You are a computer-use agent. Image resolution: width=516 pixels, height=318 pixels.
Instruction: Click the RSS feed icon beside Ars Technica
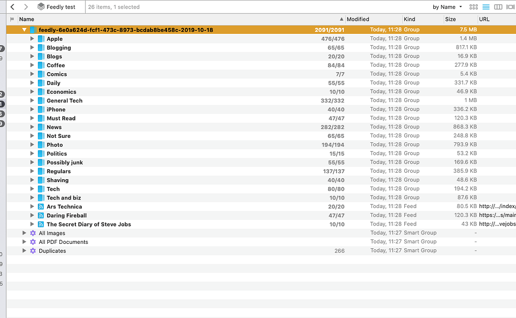[41, 207]
